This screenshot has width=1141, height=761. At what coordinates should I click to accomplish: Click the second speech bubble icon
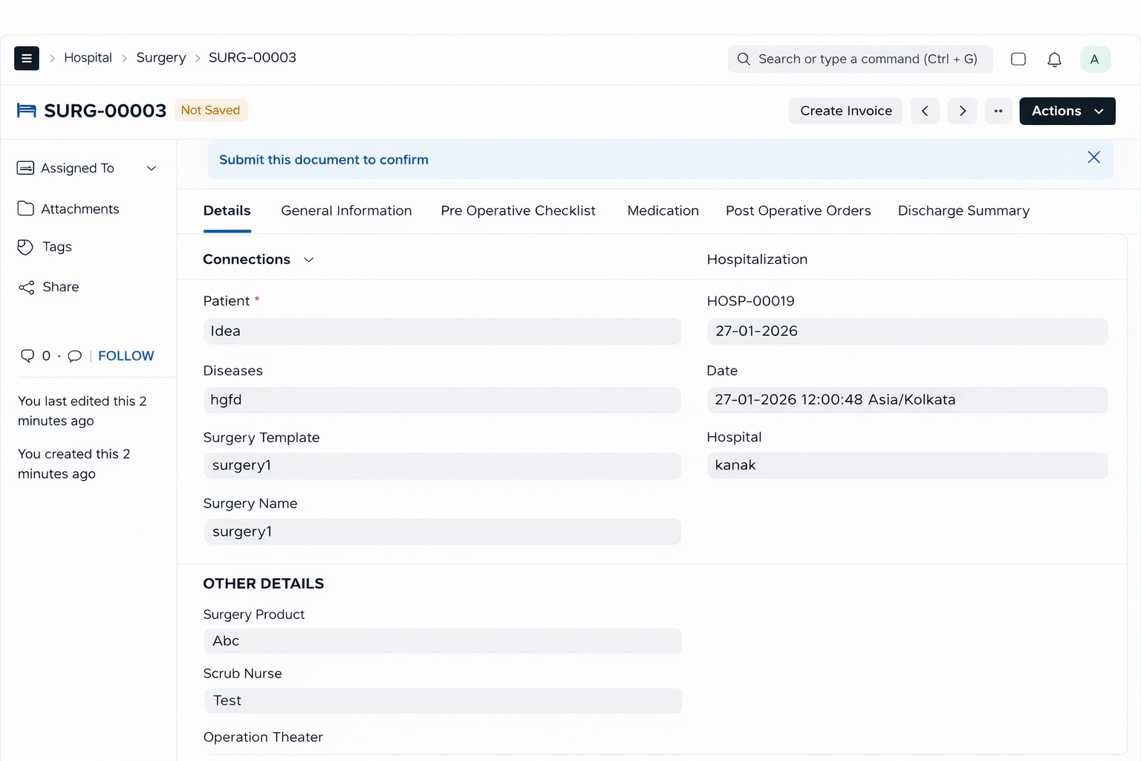tap(75, 357)
